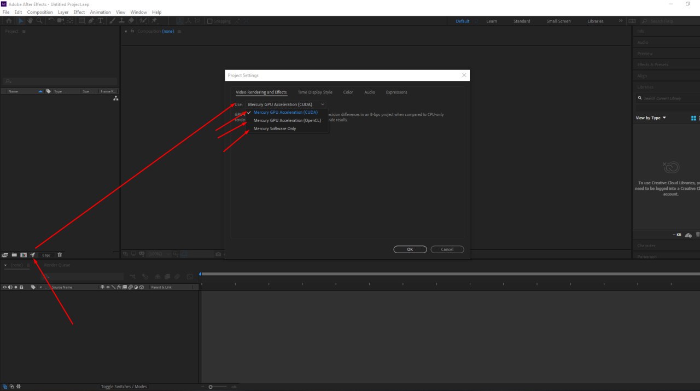Image resolution: width=700 pixels, height=391 pixels.
Task: Open project settings via rocket icon
Action: [32, 255]
